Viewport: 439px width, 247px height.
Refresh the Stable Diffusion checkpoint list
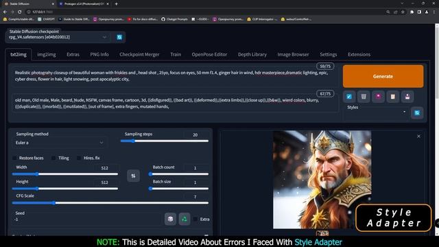[119, 37]
